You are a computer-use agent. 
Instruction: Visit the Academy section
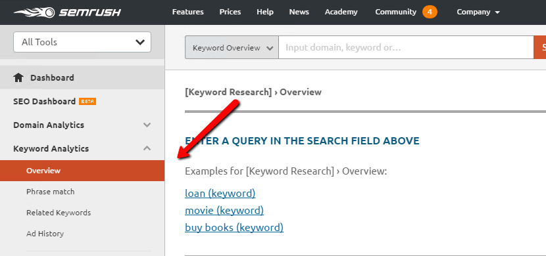[x=341, y=12]
